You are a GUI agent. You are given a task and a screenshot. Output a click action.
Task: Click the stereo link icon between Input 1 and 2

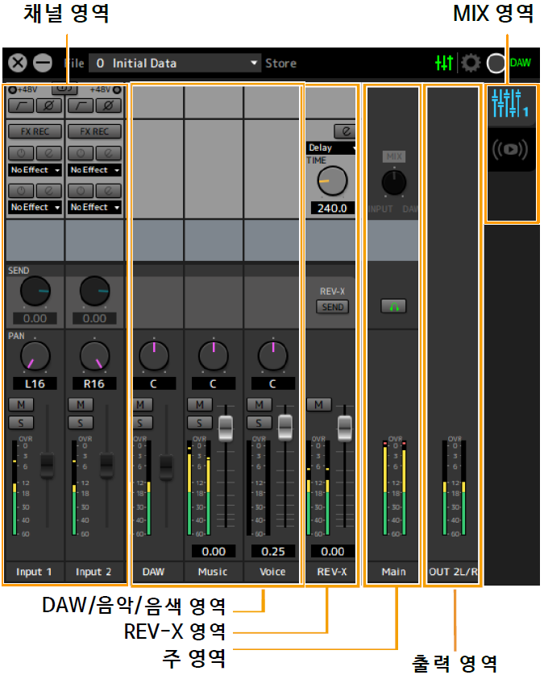click(63, 89)
